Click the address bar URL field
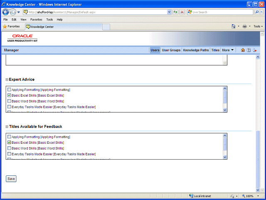The width and height of the screenshot is (266, 200). tap(95, 12)
